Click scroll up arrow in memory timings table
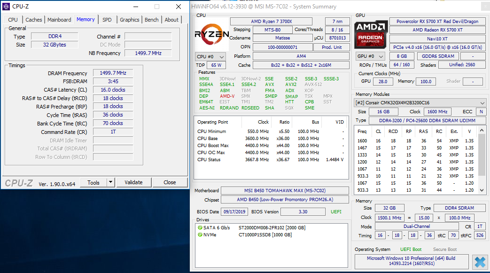 [482, 130]
